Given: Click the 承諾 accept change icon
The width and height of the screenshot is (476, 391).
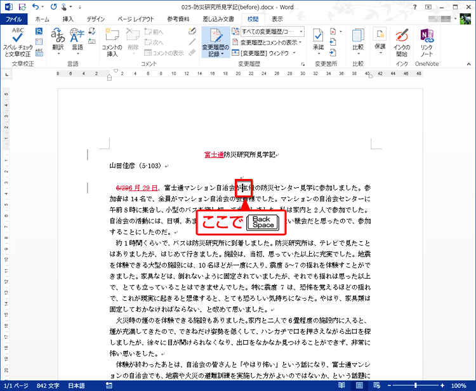Looking at the screenshot, I should (318, 42).
